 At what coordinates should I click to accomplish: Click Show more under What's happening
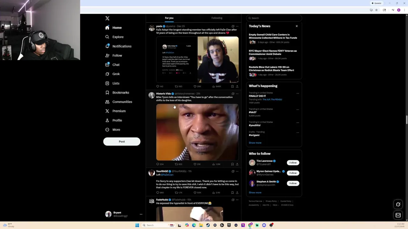pos(255,143)
